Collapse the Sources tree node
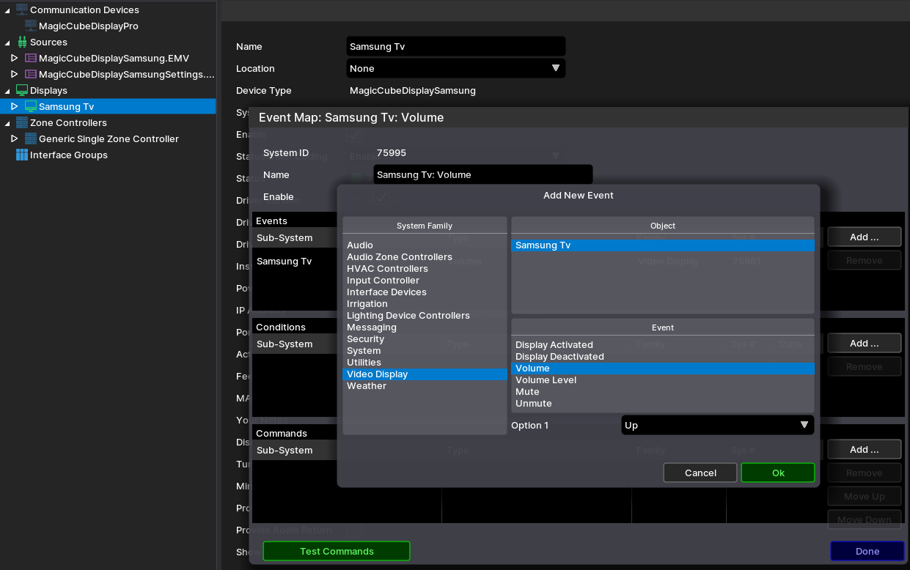This screenshot has width=910, height=570. (7, 42)
